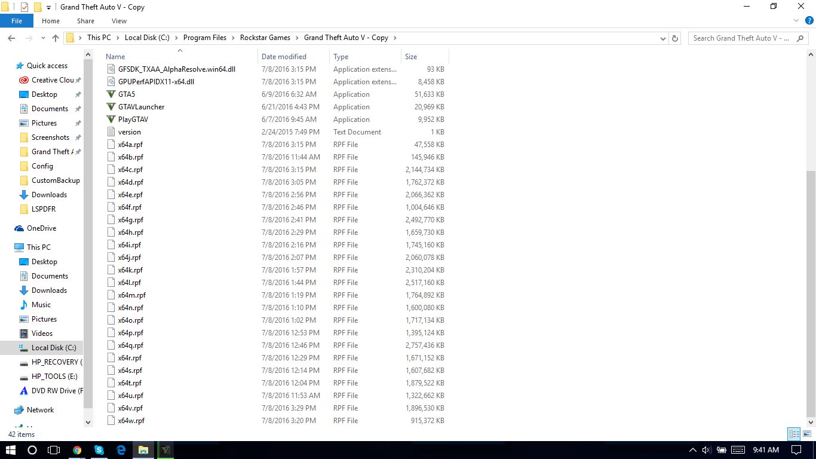Open Task View on taskbar

point(54,450)
